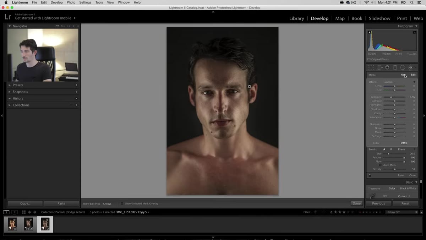Open the Filters Off dropdown
Image resolution: width=426 pixels, height=240 pixels.
tap(402, 212)
